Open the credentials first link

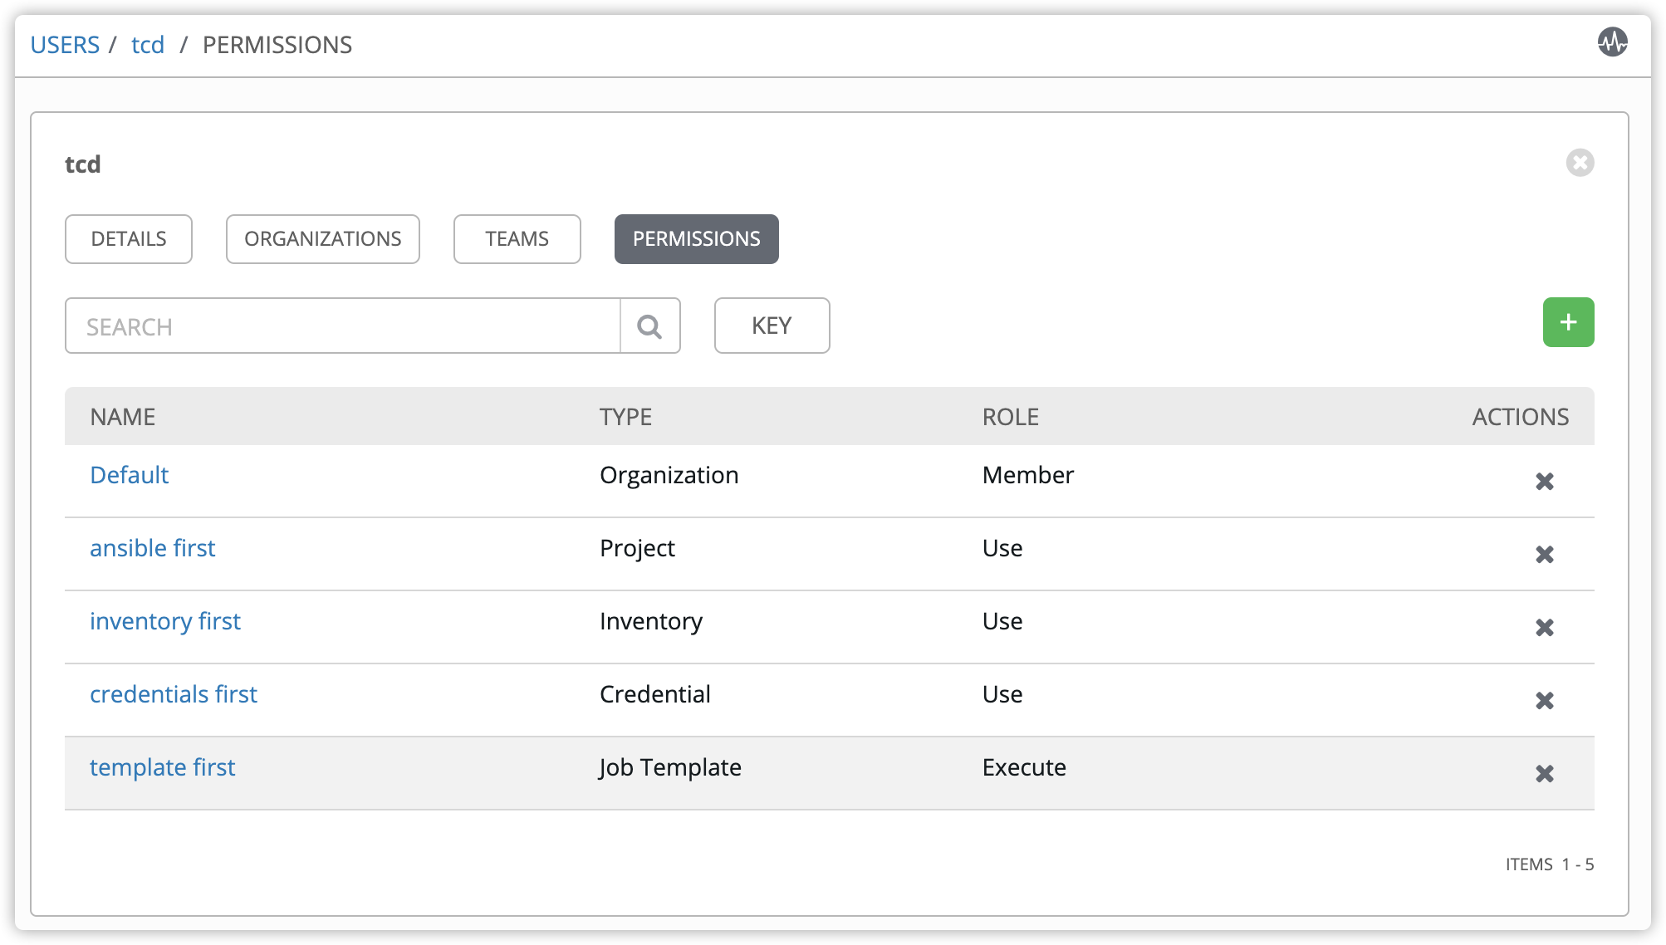(x=174, y=694)
